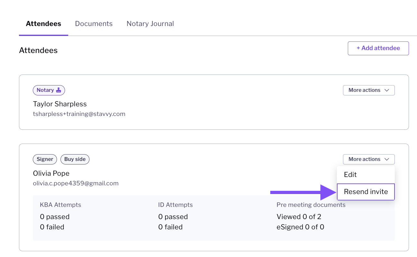Click Olivia Pope's gmail address
417x257 pixels.
[x=76, y=183]
